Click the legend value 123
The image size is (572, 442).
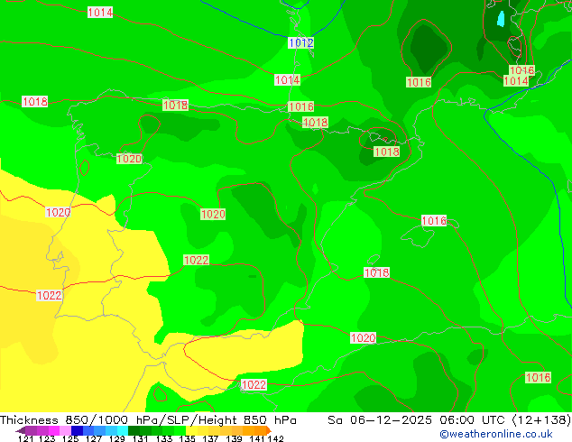tap(47, 438)
